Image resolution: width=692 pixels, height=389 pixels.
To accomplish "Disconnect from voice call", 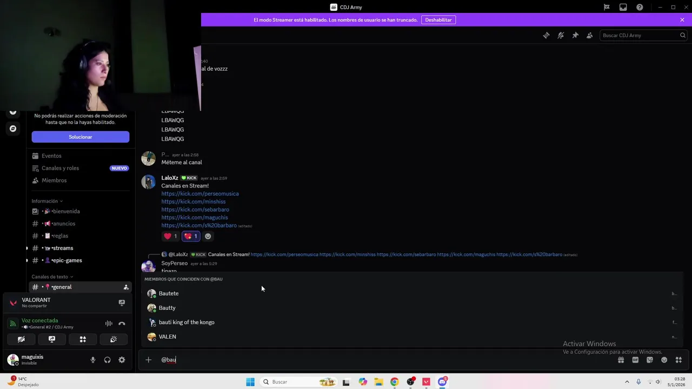I will point(122,323).
